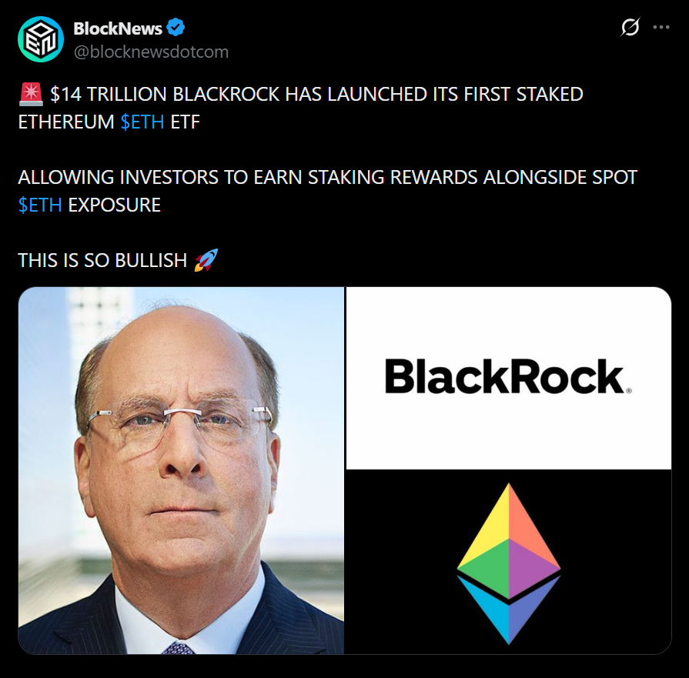Click the word EXPOSURE in the post
This screenshot has width=689, height=678.
tap(115, 205)
